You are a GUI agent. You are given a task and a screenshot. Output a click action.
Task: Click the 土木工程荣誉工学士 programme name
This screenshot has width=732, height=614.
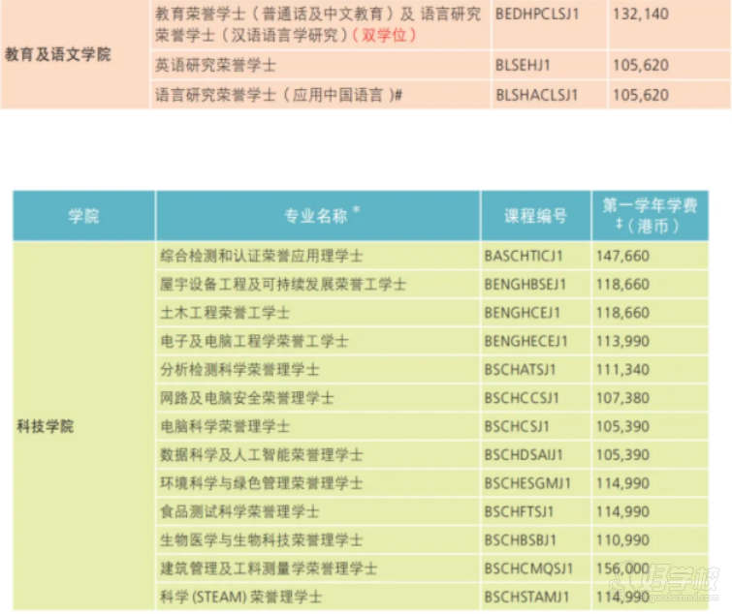(226, 313)
